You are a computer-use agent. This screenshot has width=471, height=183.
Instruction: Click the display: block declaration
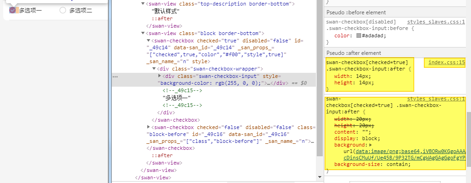(x=357, y=139)
